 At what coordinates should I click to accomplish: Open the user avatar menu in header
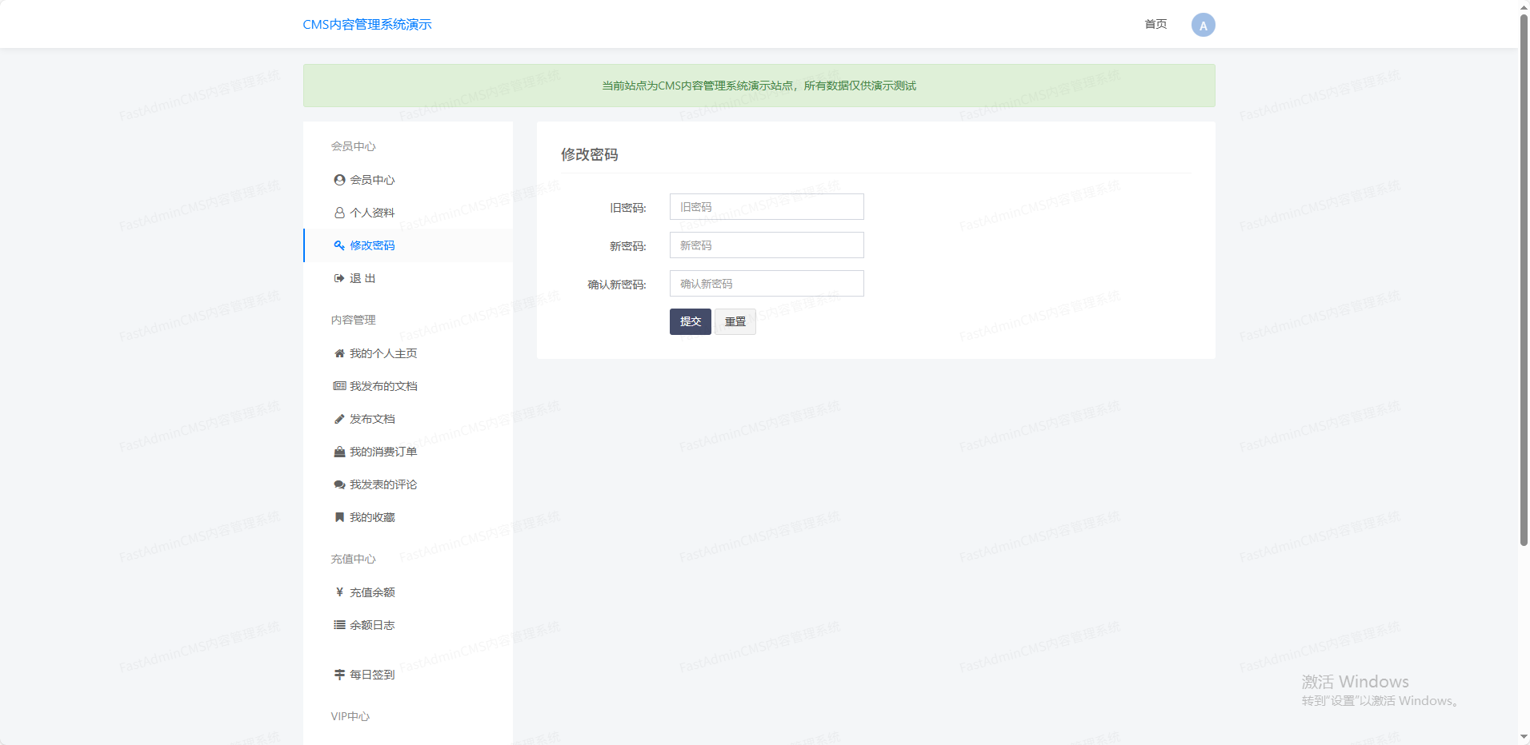click(x=1203, y=25)
